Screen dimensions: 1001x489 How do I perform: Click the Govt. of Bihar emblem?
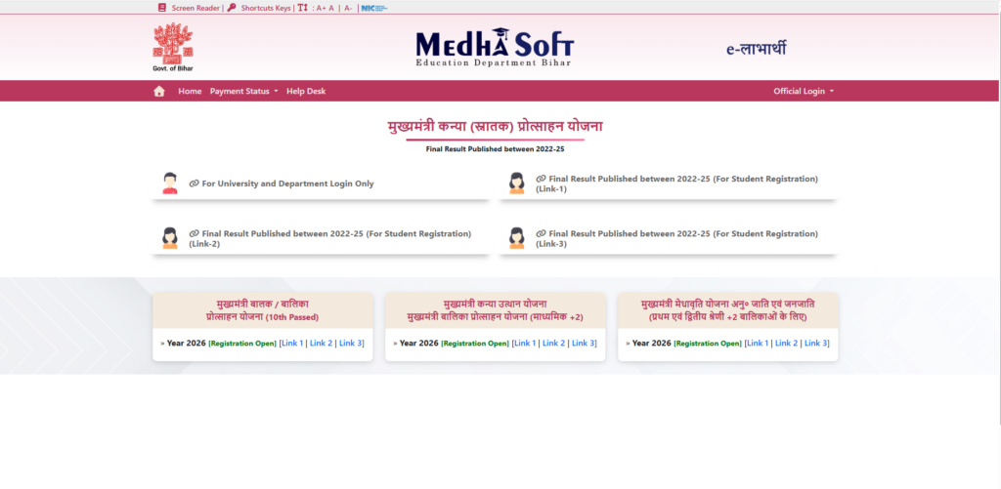point(173,47)
